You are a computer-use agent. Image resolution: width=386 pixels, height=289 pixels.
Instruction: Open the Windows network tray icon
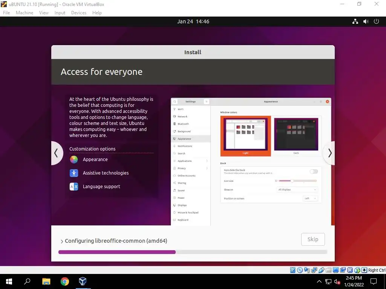[x=328, y=281]
